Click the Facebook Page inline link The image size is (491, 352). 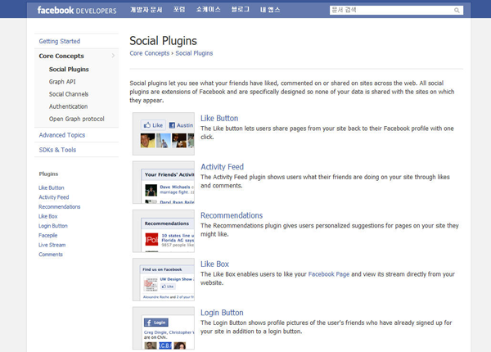(x=329, y=274)
